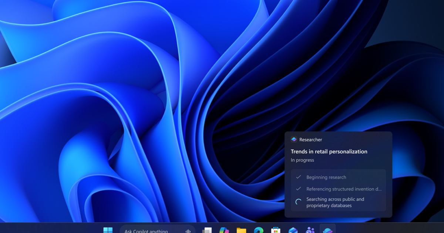Click the checkmark beside Beginning research
The width and height of the screenshot is (444, 233).
299,177
